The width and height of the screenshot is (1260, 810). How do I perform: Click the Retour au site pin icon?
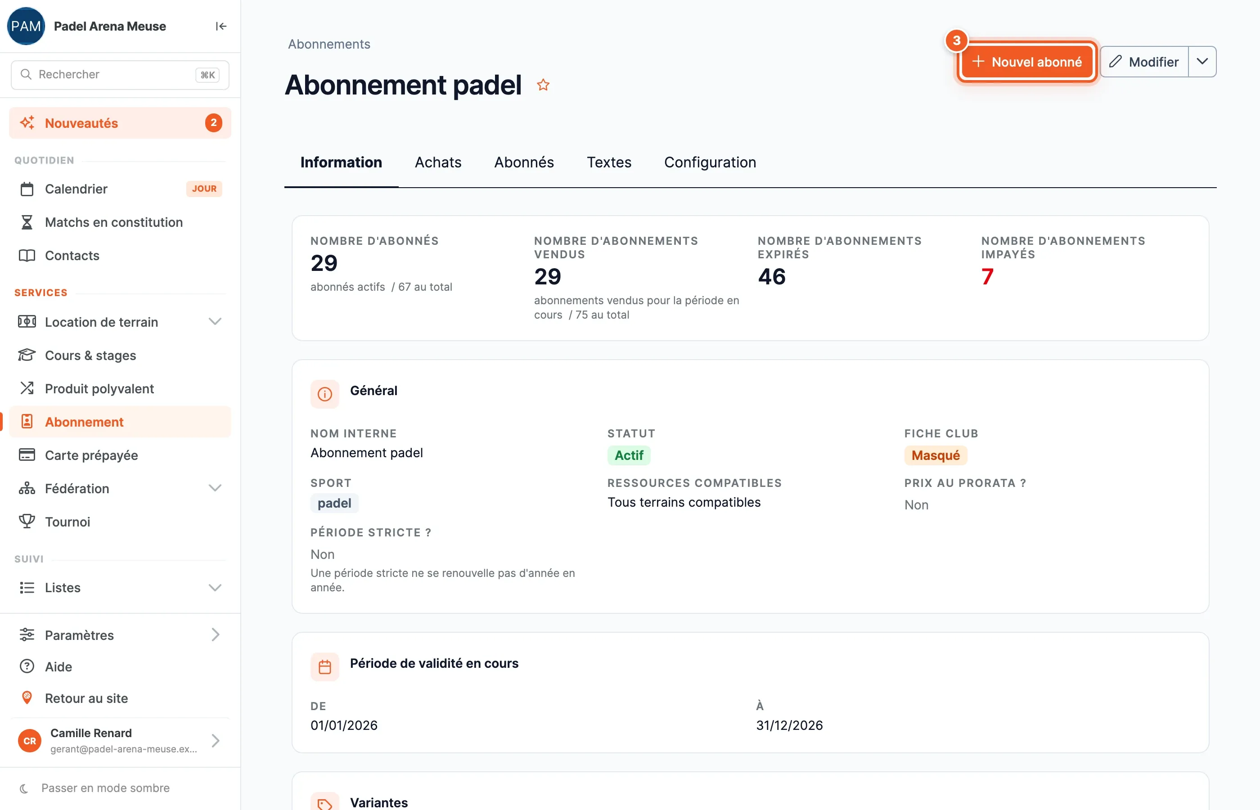(x=27, y=698)
